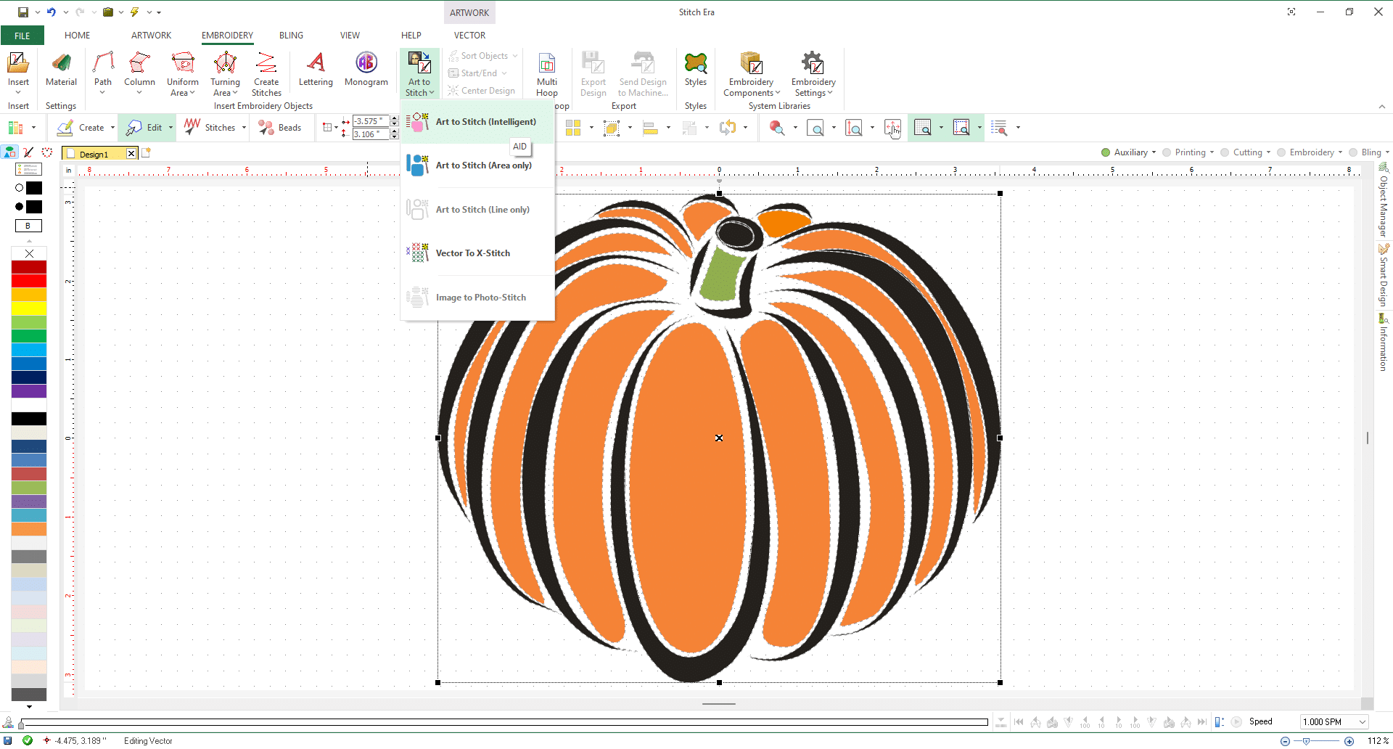Enable the Cutting view option
1393x749 pixels.
tap(1226, 152)
